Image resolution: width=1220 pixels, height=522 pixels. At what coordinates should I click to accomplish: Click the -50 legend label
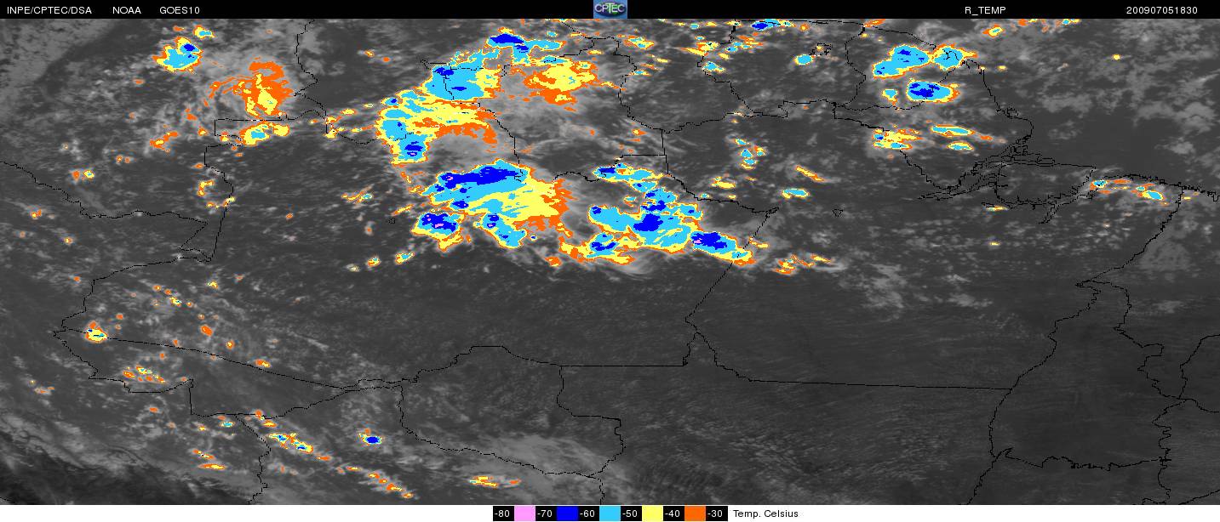(x=631, y=513)
